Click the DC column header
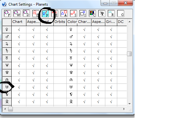Image resolution: width=193 pixels, height=118 pixels. pos(122,22)
